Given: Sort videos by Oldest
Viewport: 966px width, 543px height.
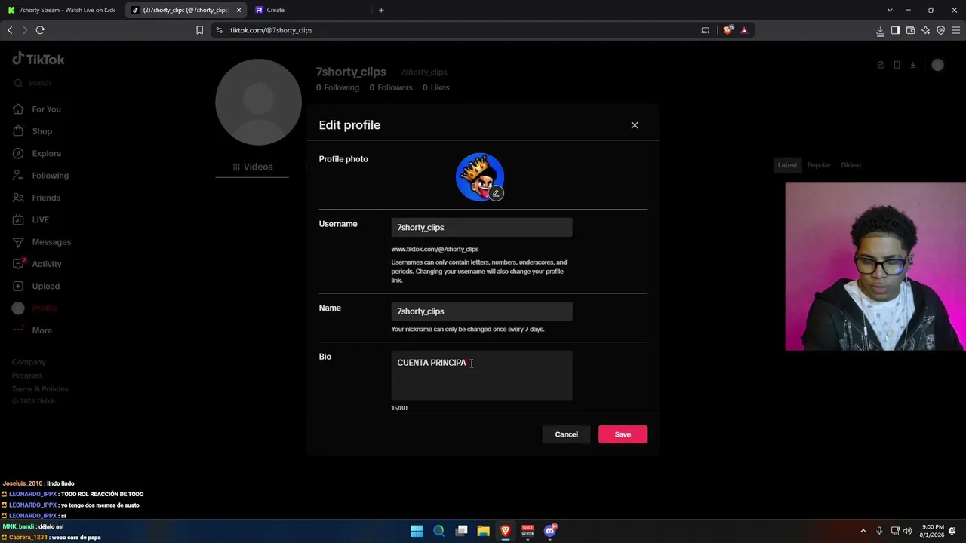Looking at the screenshot, I should point(851,165).
